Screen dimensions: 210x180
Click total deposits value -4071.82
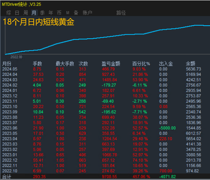(167, 177)
